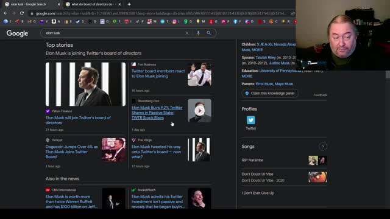Viewport: 390px width, 219px height.
Task: Play the Bloomberg video thumbnail
Action: coord(199,111)
